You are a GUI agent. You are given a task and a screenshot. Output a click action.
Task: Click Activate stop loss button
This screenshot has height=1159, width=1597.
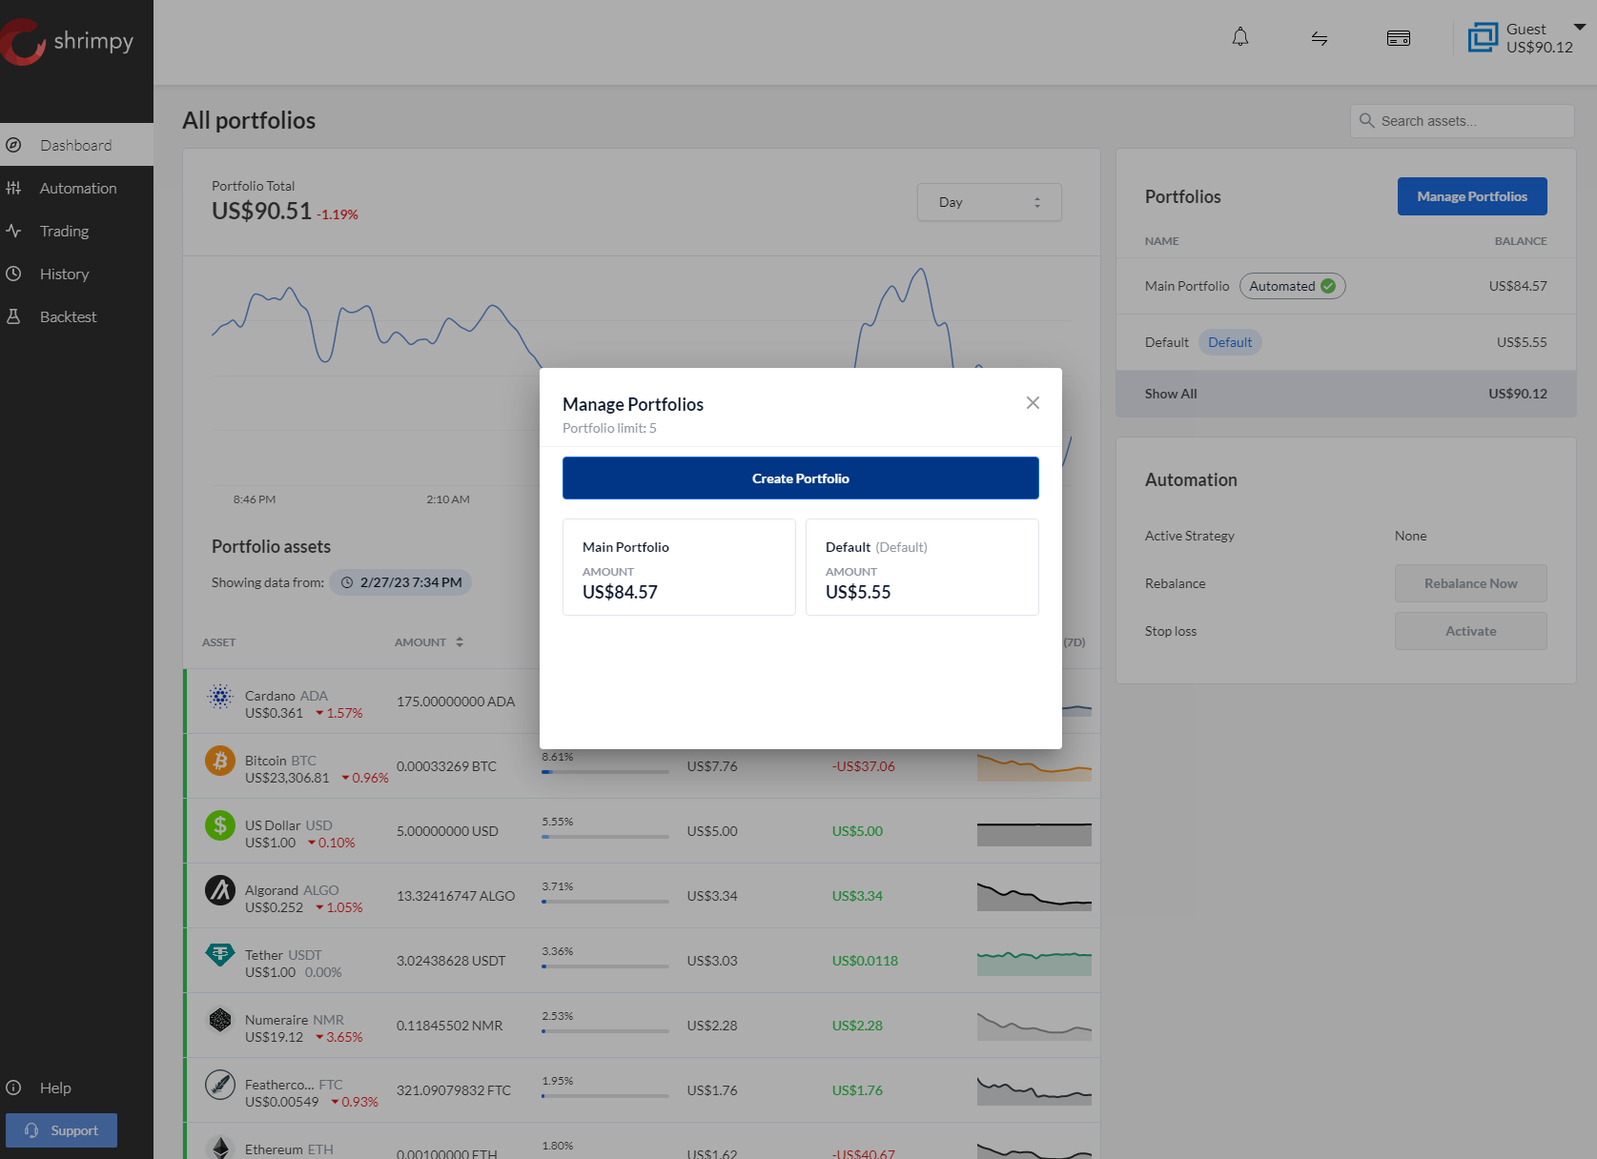[x=1471, y=631]
